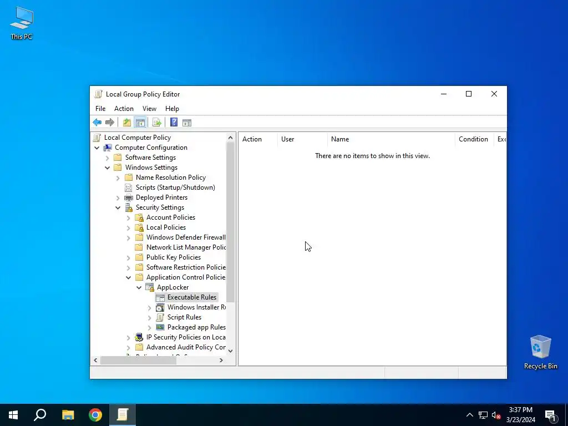Image resolution: width=568 pixels, height=426 pixels.
Task: Click the Export List toolbar icon
Action: point(157,123)
